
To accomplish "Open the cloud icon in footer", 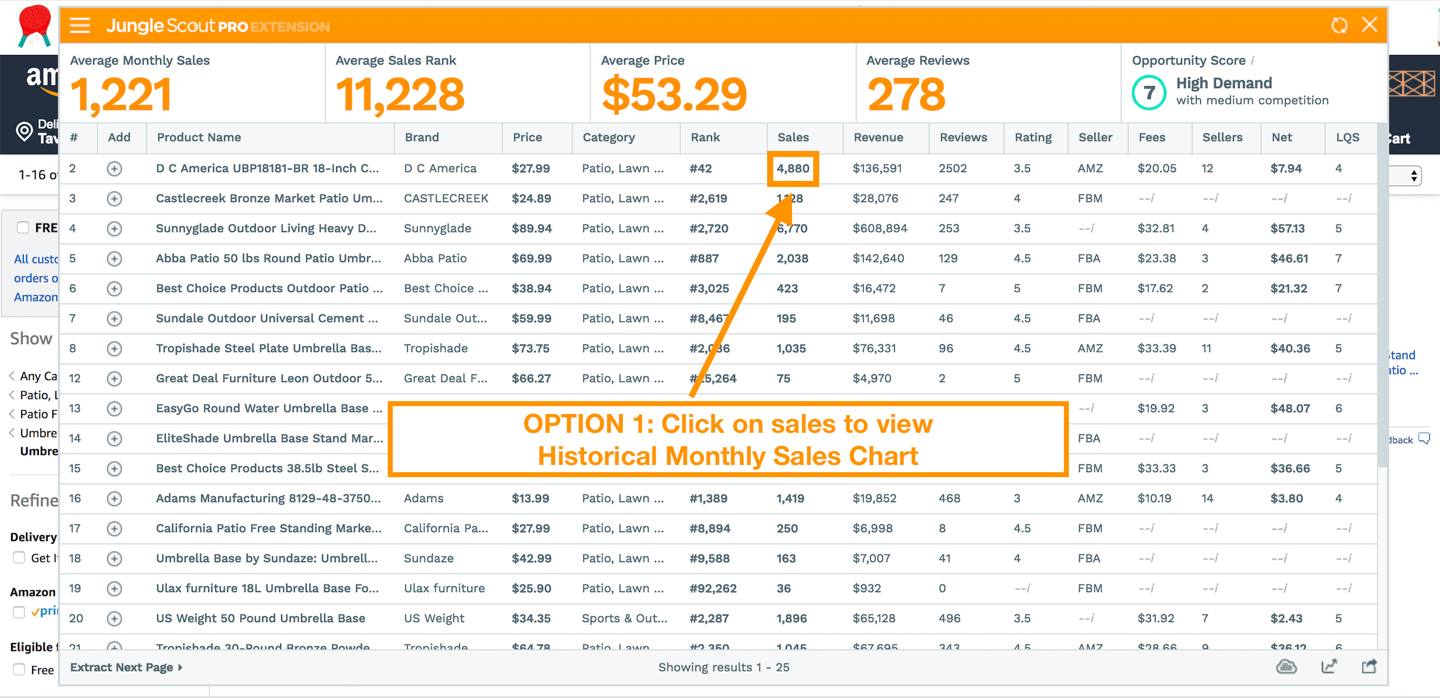I will click(1286, 666).
